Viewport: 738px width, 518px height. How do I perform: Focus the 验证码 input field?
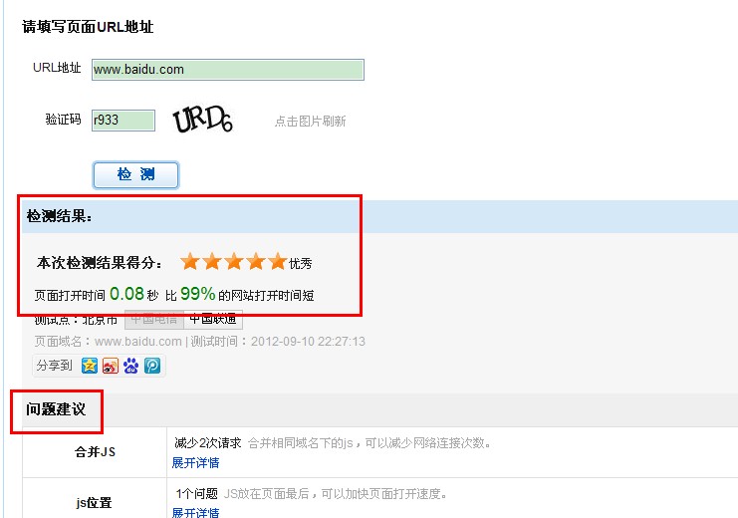click(x=123, y=121)
